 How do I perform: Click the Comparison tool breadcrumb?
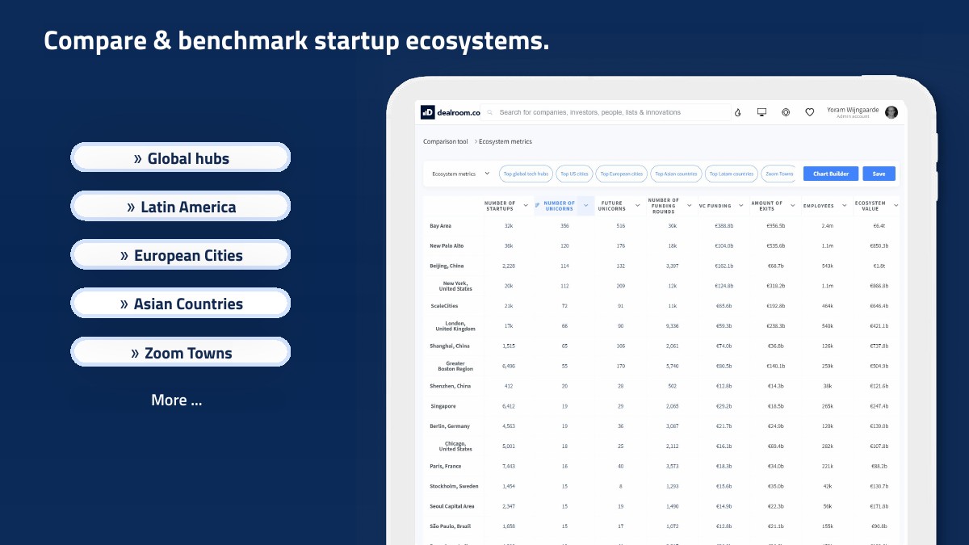tap(445, 141)
